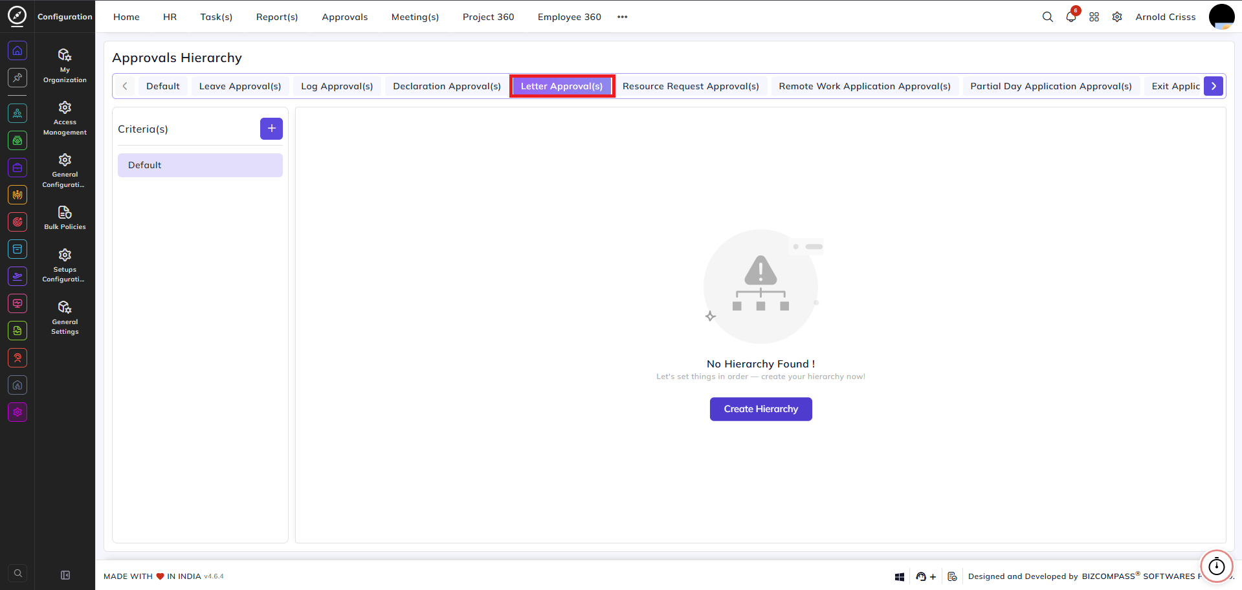
Task: Switch to the Default approvals tab
Action: point(163,86)
